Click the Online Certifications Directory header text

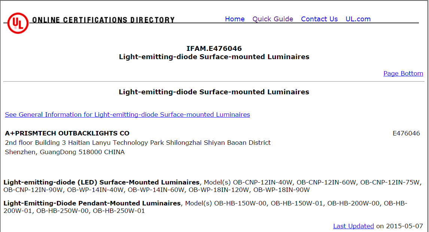(x=103, y=20)
